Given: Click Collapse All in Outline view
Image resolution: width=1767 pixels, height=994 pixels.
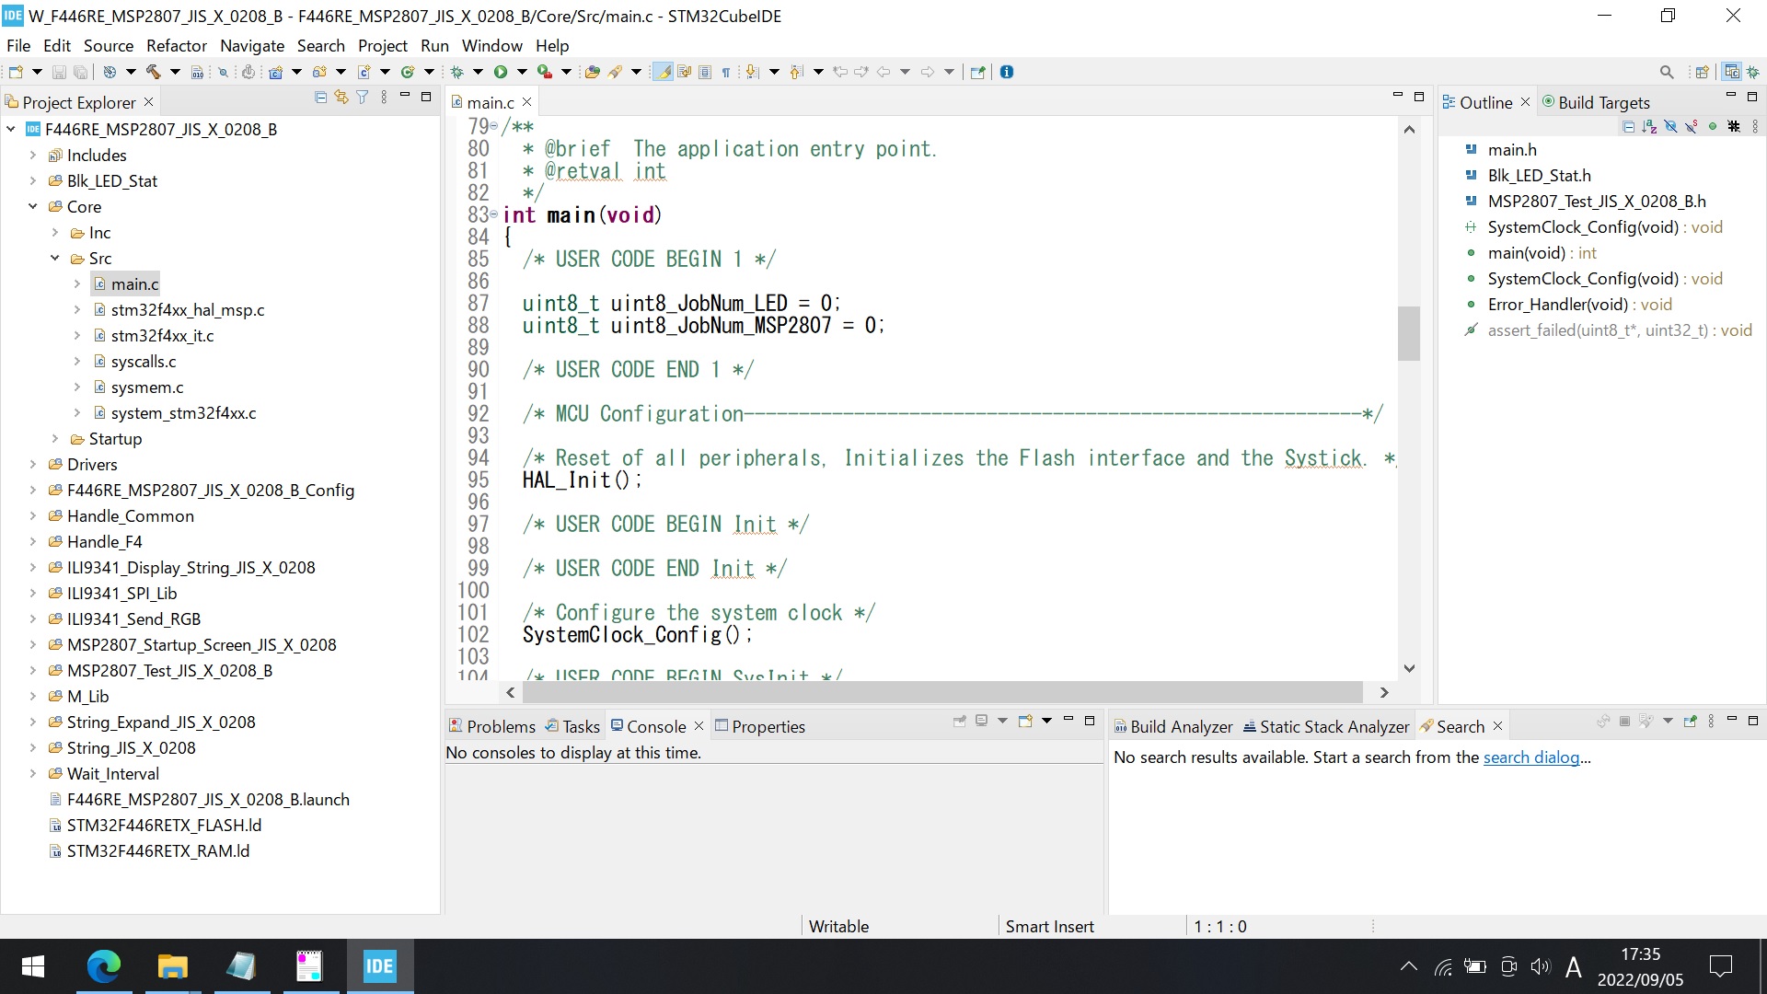Looking at the screenshot, I should tap(1629, 127).
